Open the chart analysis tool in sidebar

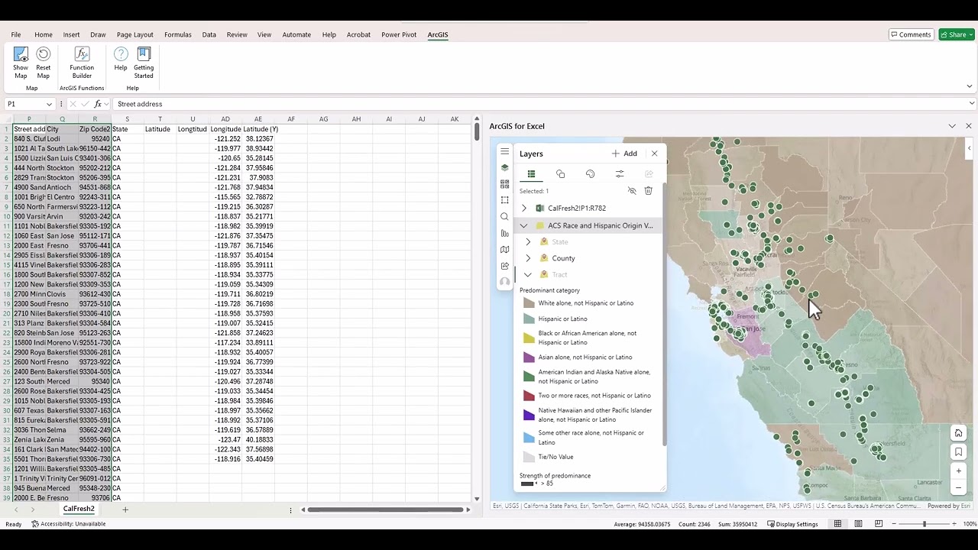click(x=504, y=233)
